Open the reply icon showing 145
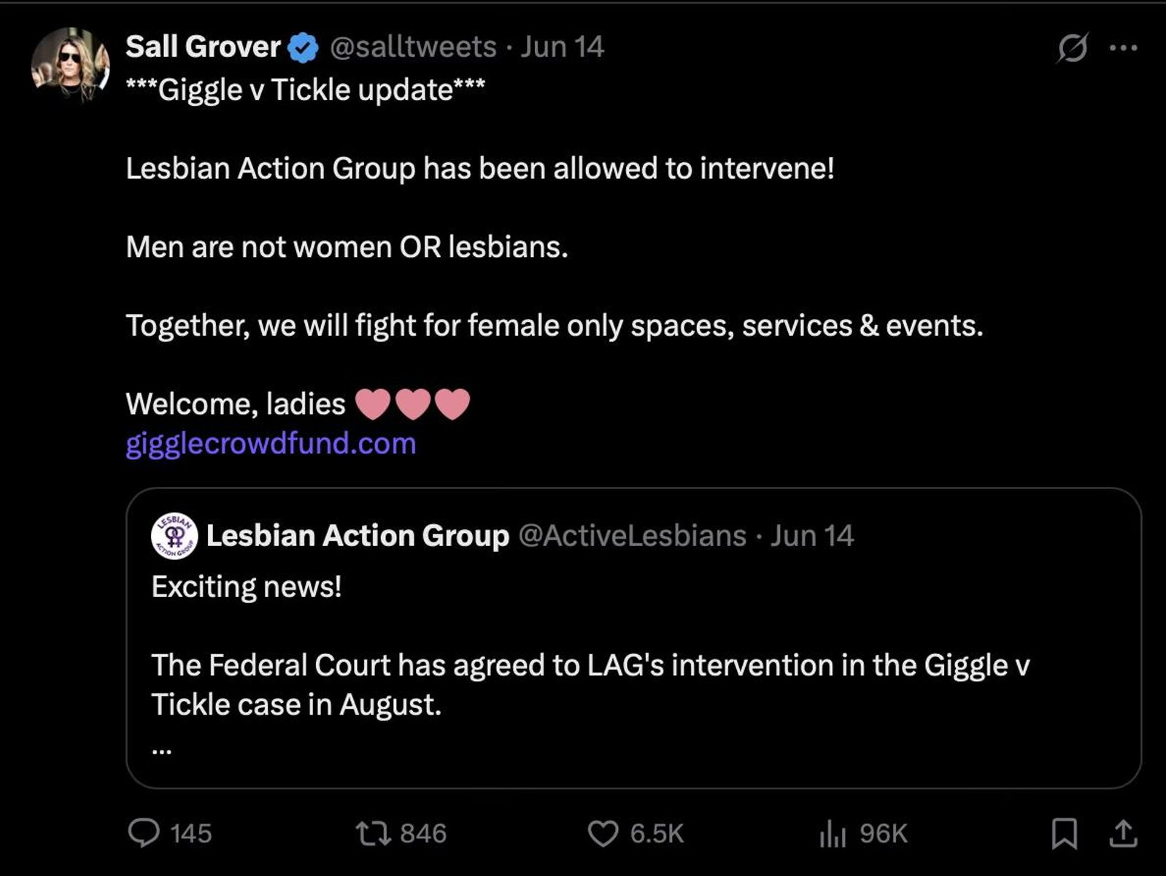Screen dimensions: 1166x876 (x=144, y=833)
